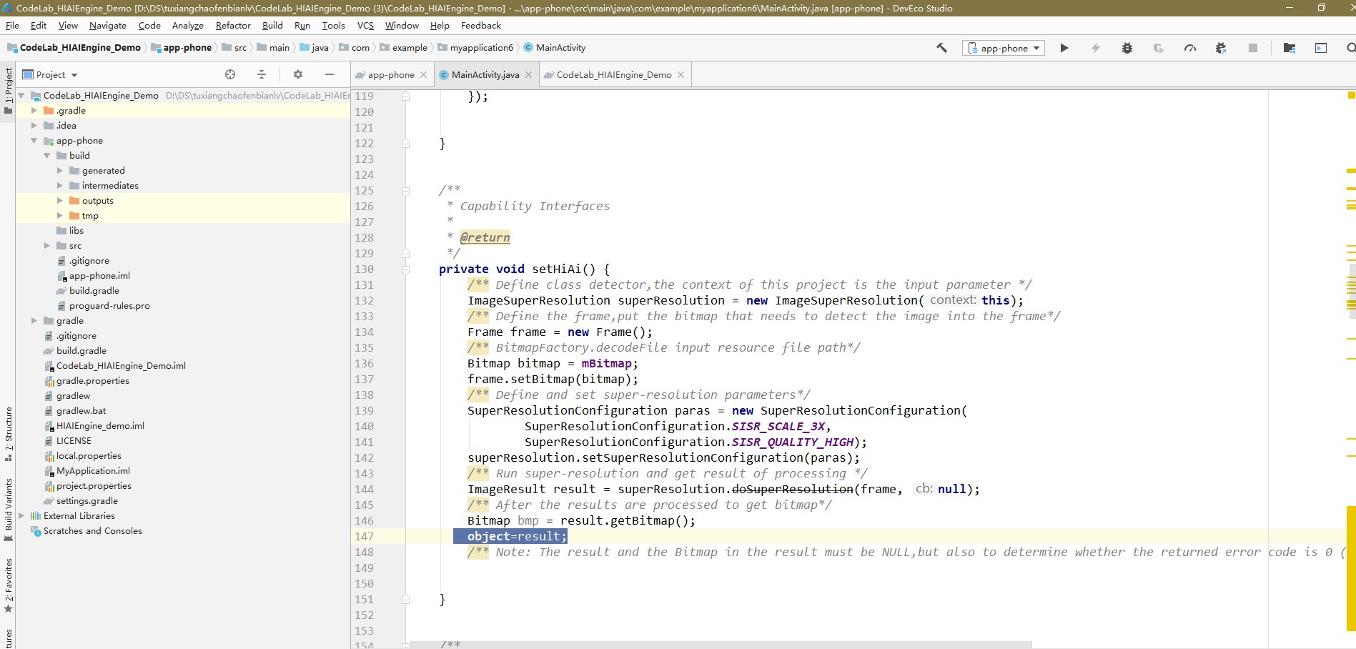Open the Profiler gauge icon
Screen dimensions: 1356x649
pyautogui.click(x=1190, y=48)
